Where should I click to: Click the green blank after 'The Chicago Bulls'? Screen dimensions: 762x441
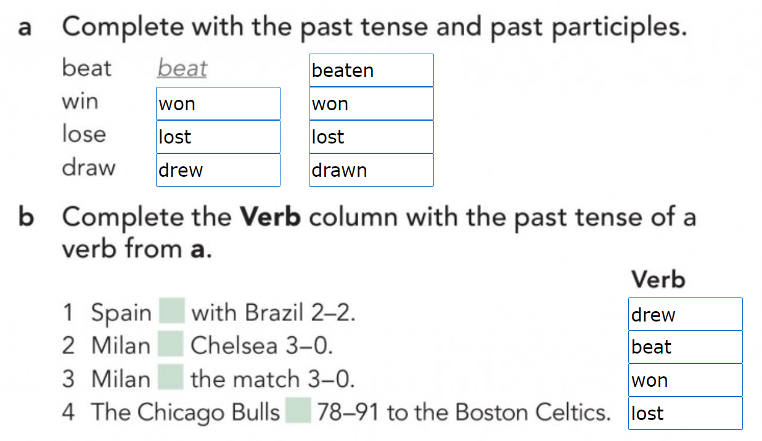[x=298, y=411]
